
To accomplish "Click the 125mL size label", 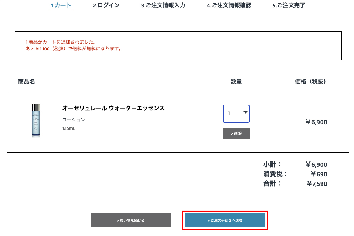I will 69,128.
